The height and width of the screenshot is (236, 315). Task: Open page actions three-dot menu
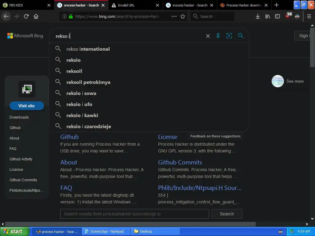tap(174, 16)
